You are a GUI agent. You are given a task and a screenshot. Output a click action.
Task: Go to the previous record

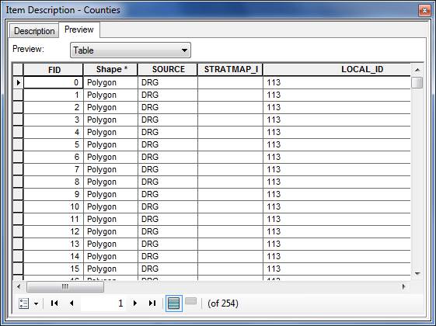click(x=72, y=303)
